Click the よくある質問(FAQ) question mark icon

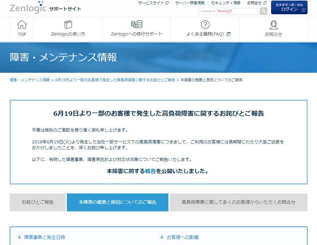pyautogui.click(x=204, y=24)
